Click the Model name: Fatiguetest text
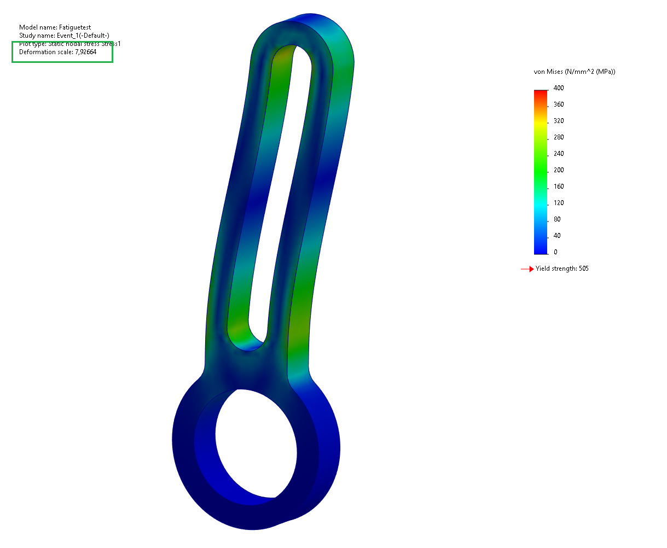Viewport: 667px width, 548px height. (x=55, y=27)
